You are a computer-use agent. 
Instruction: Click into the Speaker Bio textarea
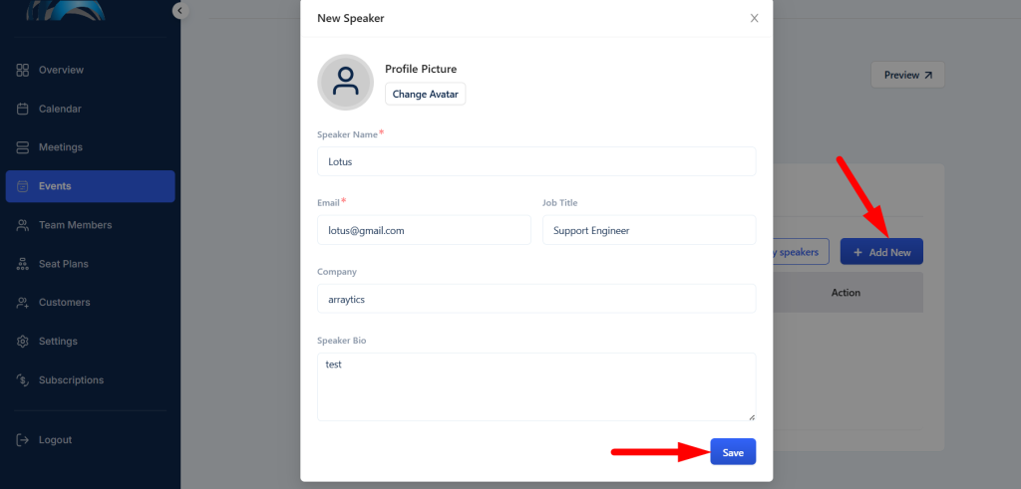[x=536, y=386]
